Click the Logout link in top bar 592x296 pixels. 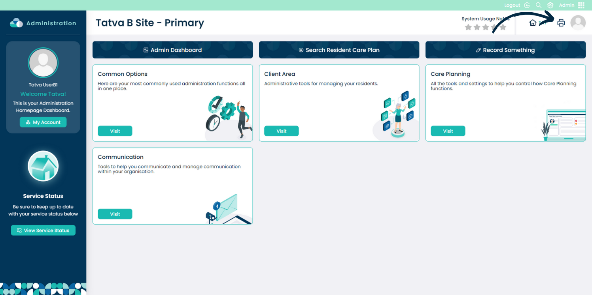512,5
